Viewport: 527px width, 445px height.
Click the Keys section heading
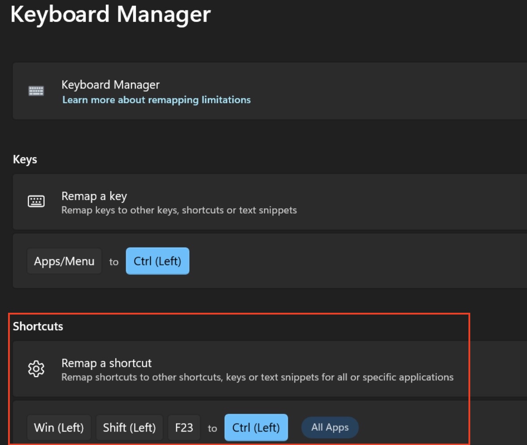[25, 160]
